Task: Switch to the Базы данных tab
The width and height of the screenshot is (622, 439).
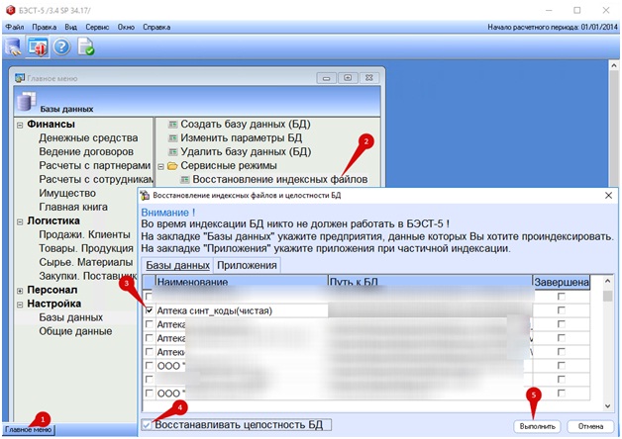Action: pyautogui.click(x=177, y=265)
